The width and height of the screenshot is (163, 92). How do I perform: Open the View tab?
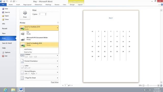tap(64, 5)
